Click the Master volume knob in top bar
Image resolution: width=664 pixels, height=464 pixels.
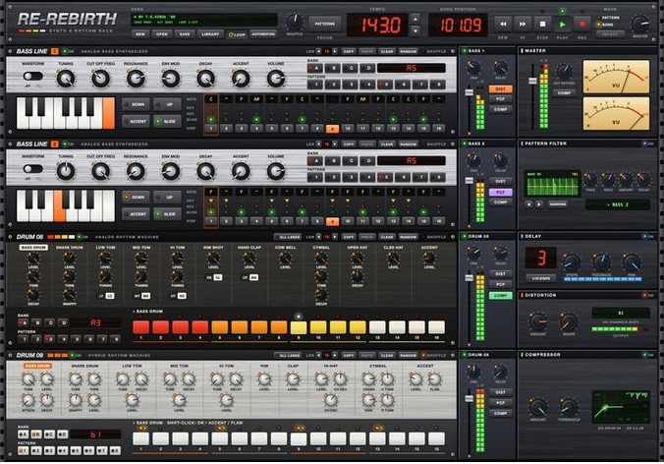(639, 24)
